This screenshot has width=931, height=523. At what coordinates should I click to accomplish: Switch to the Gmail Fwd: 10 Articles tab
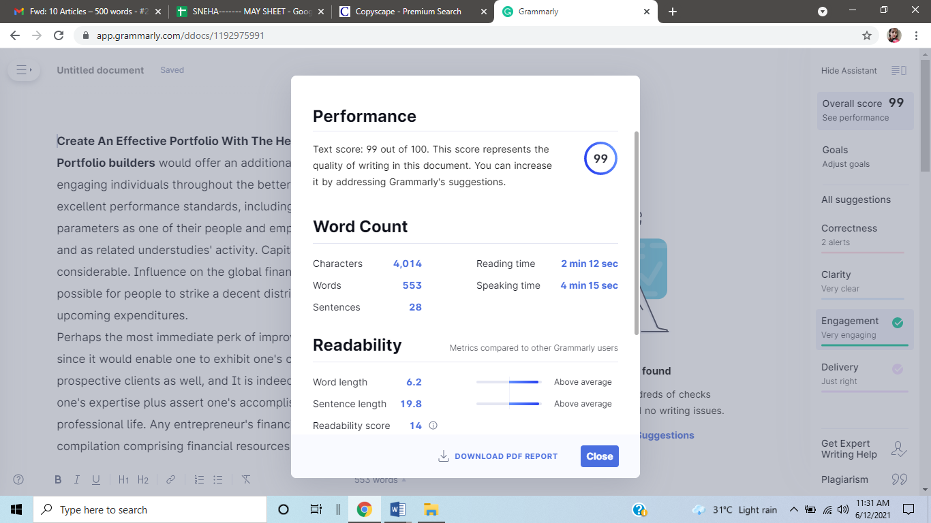click(x=89, y=12)
